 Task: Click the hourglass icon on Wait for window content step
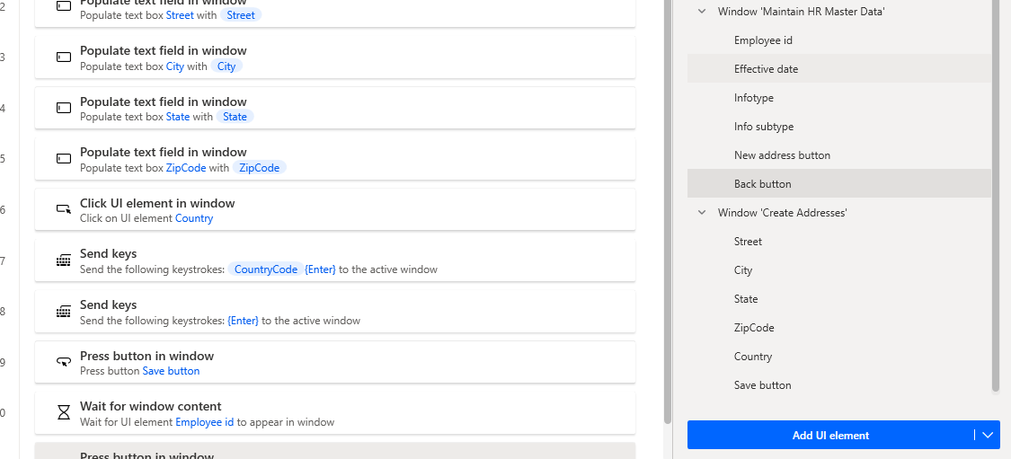[64, 412]
